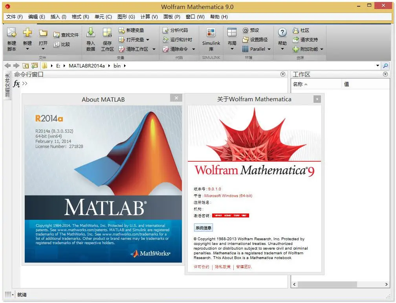
Task: Expand the 布局 dropdown arrow
Action: (232, 49)
